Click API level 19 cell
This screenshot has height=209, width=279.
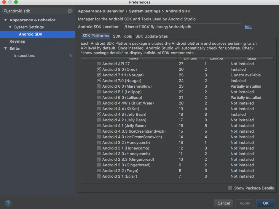pyautogui.click(x=181, y=109)
